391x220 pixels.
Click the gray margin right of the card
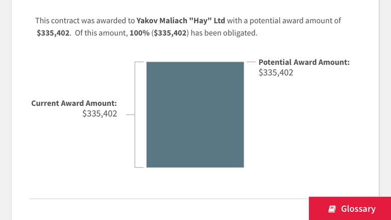385,102
